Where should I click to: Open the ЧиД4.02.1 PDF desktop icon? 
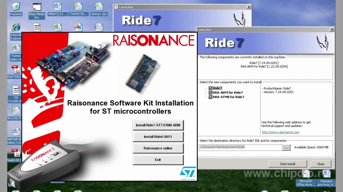(15, 155)
